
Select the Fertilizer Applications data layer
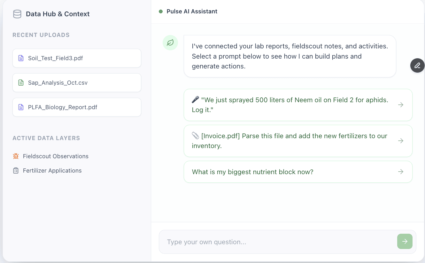(x=52, y=171)
